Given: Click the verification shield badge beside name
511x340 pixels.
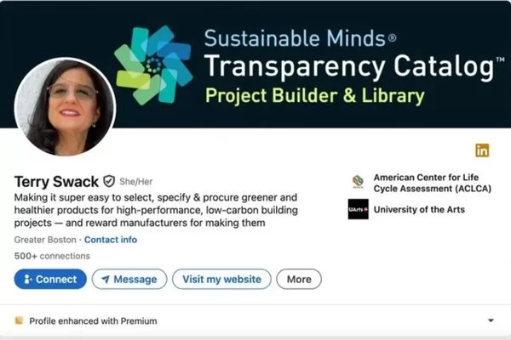Looking at the screenshot, I should click(x=108, y=181).
